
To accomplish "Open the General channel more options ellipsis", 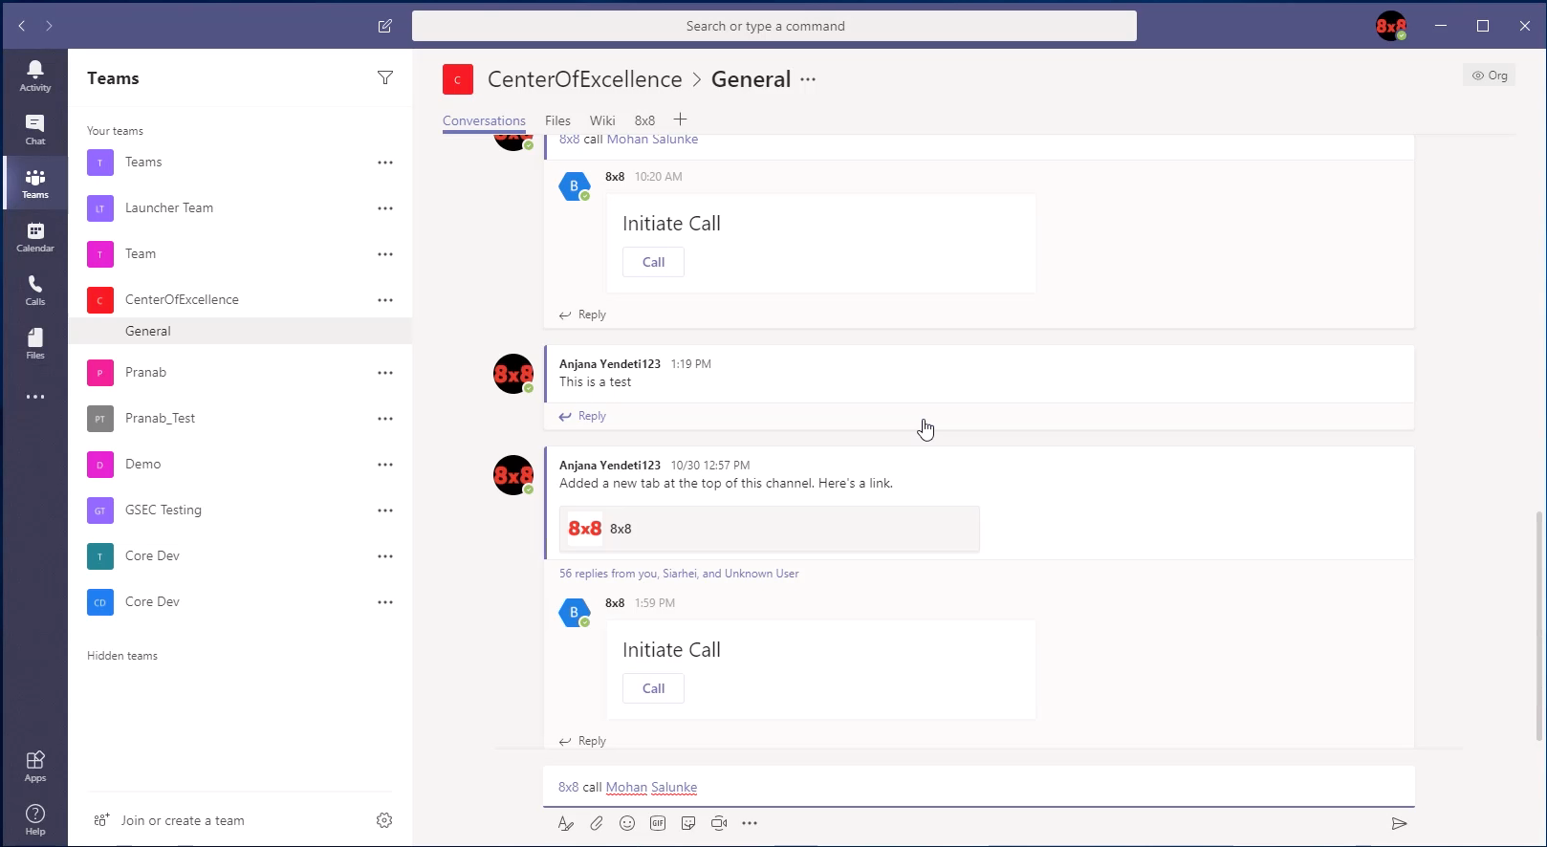I will [x=808, y=79].
